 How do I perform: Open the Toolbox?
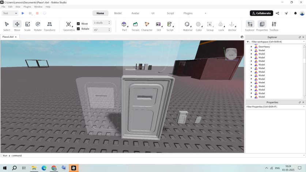[274, 26]
